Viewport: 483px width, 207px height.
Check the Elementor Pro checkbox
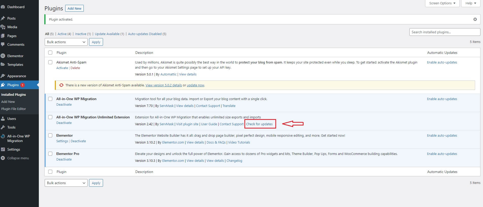pyautogui.click(x=50, y=154)
